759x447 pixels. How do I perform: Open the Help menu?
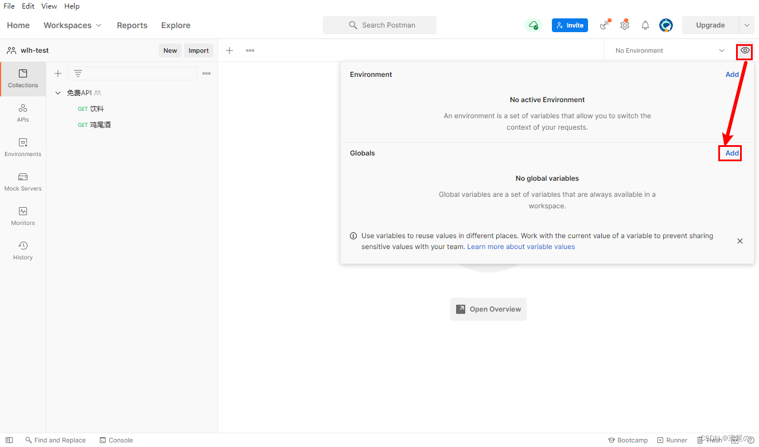tap(72, 6)
